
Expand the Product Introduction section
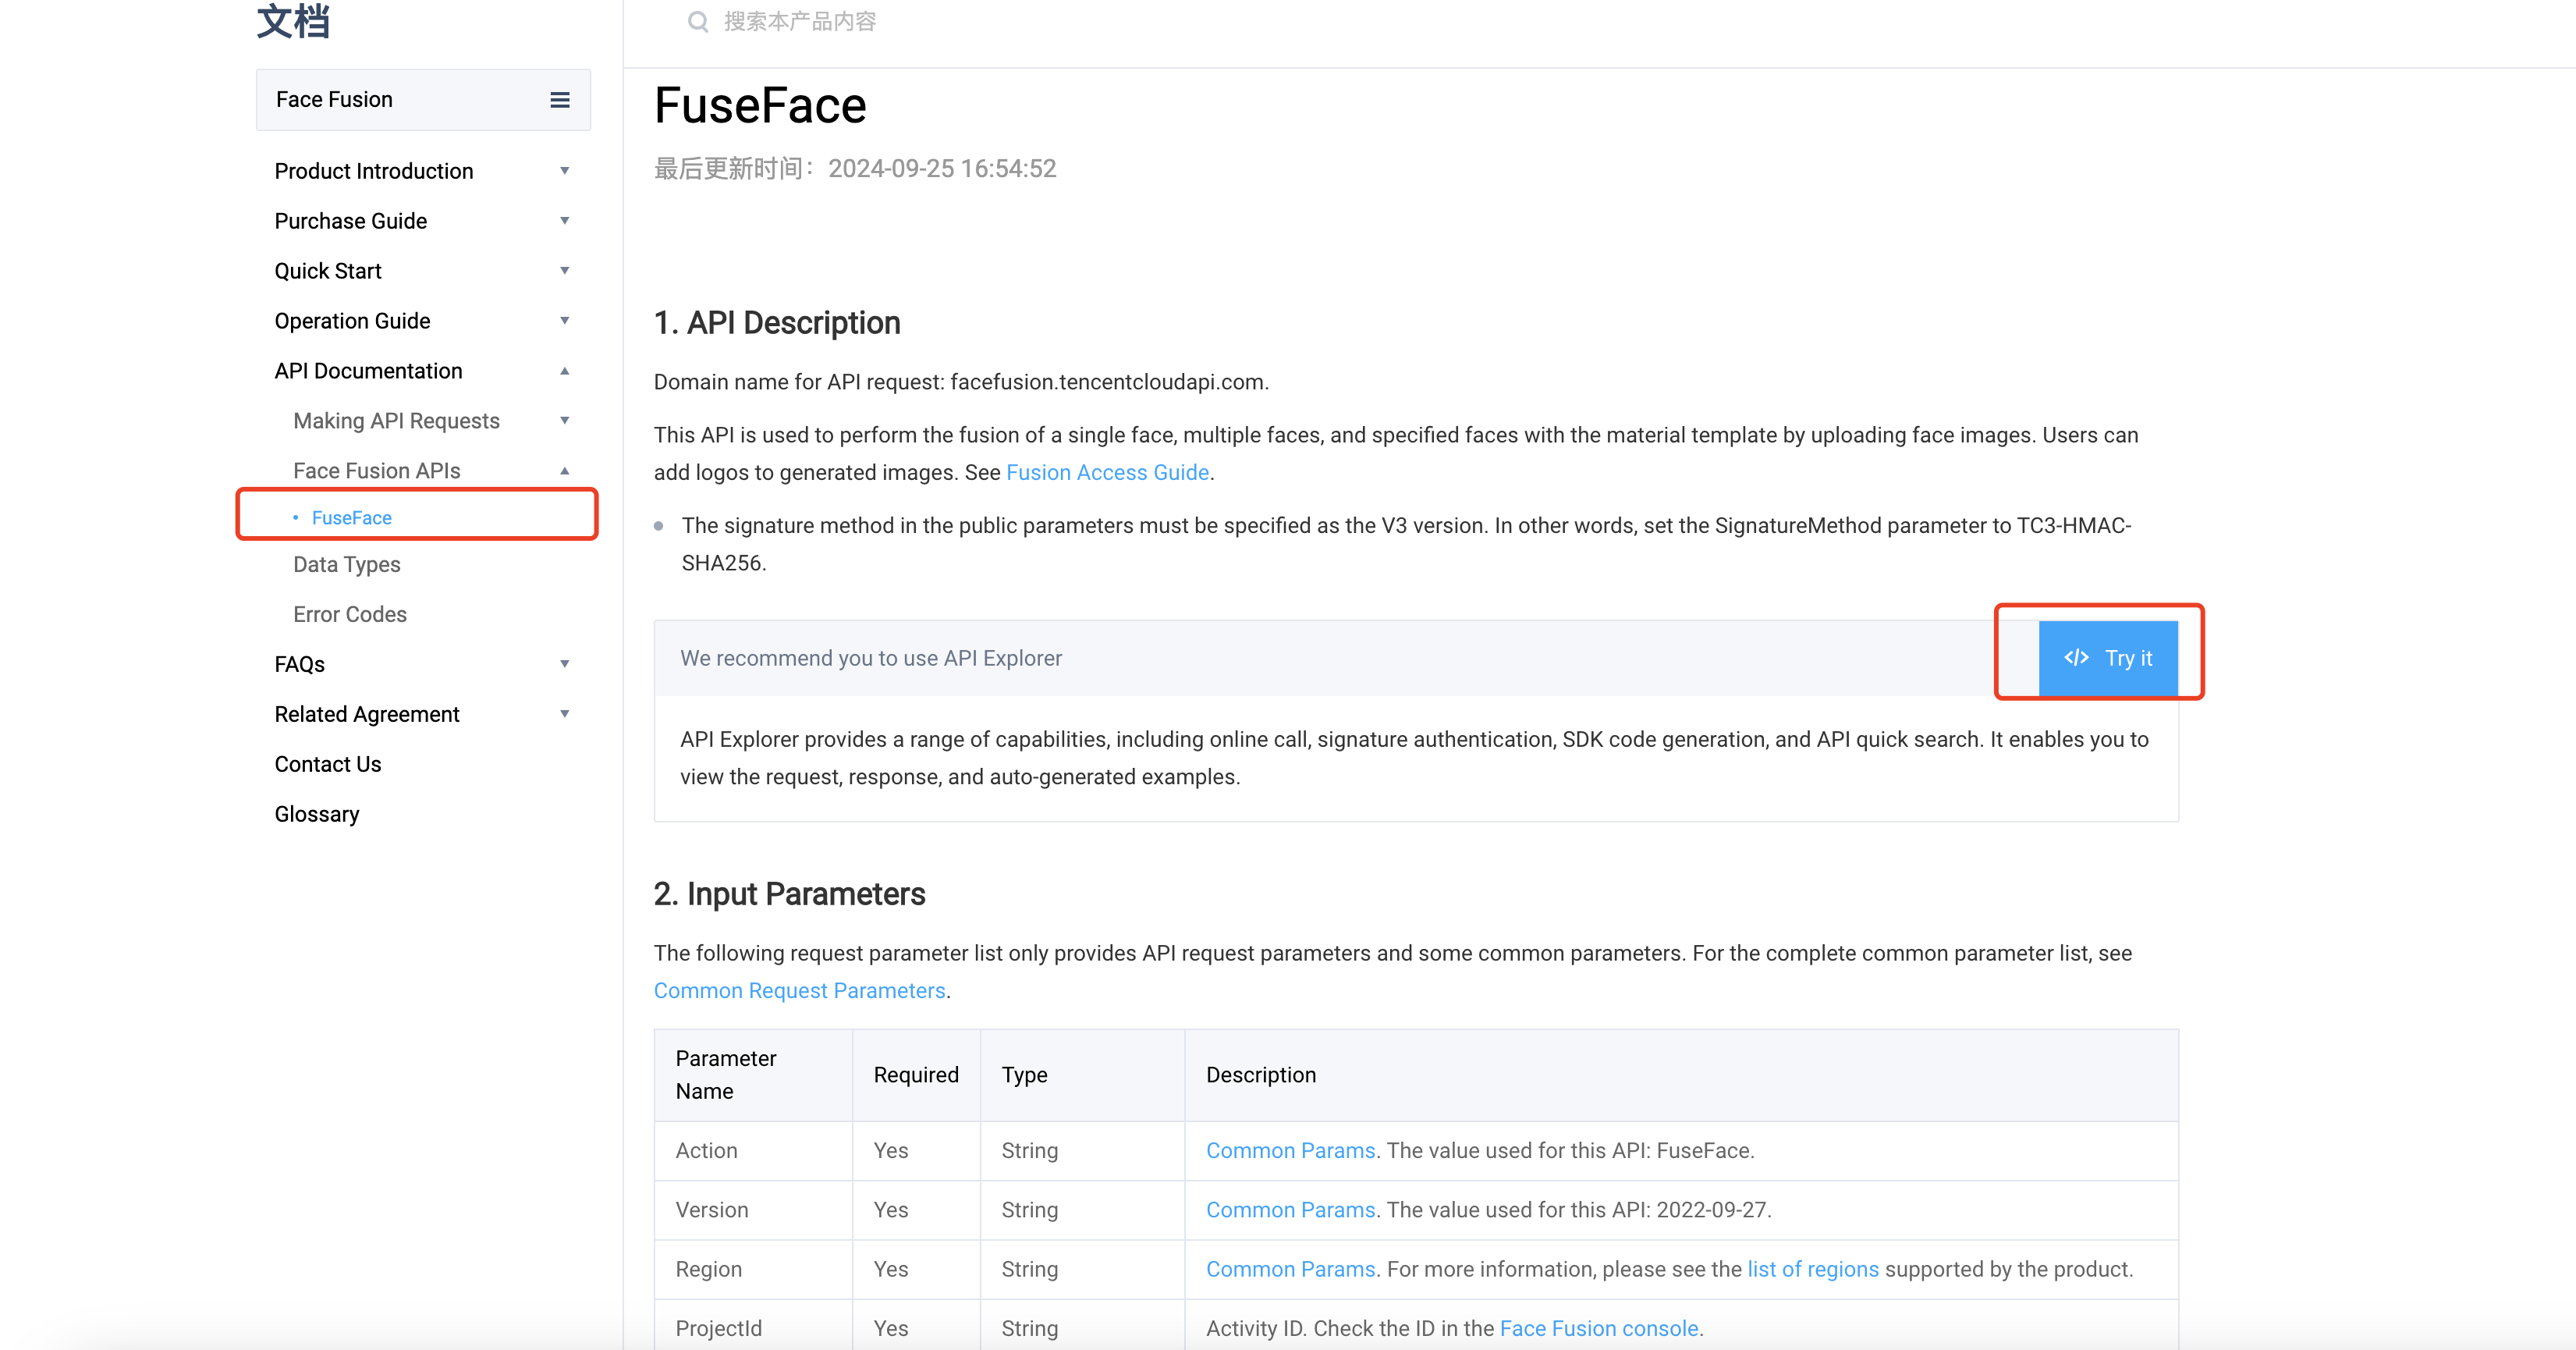[x=564, y=171]
